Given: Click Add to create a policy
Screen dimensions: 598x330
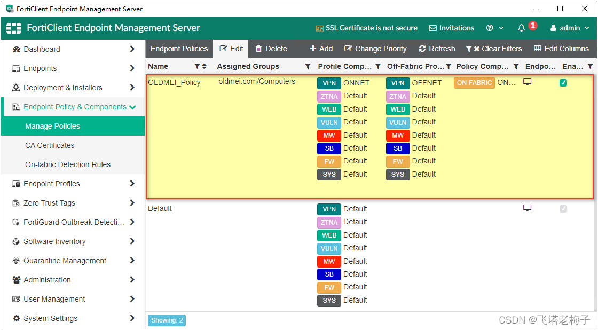Looking at the screenshot, I should pos(321,49).
